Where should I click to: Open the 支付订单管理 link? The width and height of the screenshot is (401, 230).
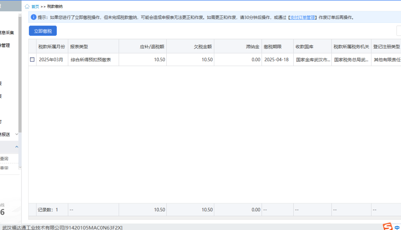pyautogui.click(x=302, y=17)
